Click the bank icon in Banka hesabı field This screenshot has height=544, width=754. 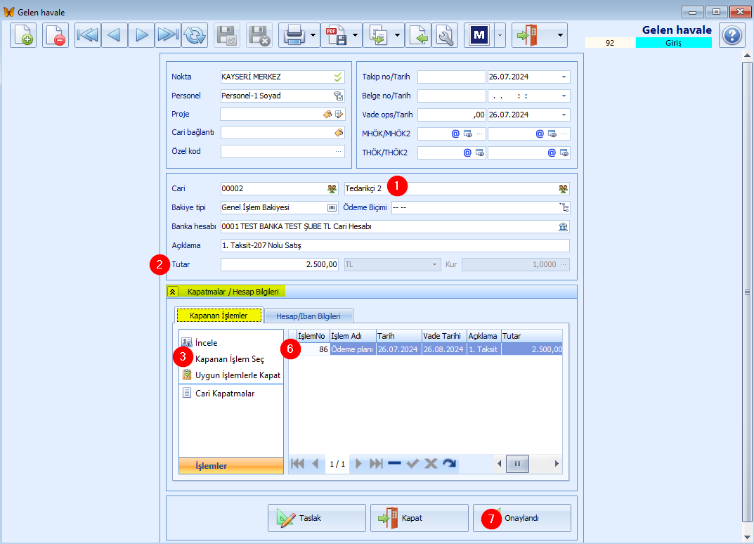[x=563, y=226]
